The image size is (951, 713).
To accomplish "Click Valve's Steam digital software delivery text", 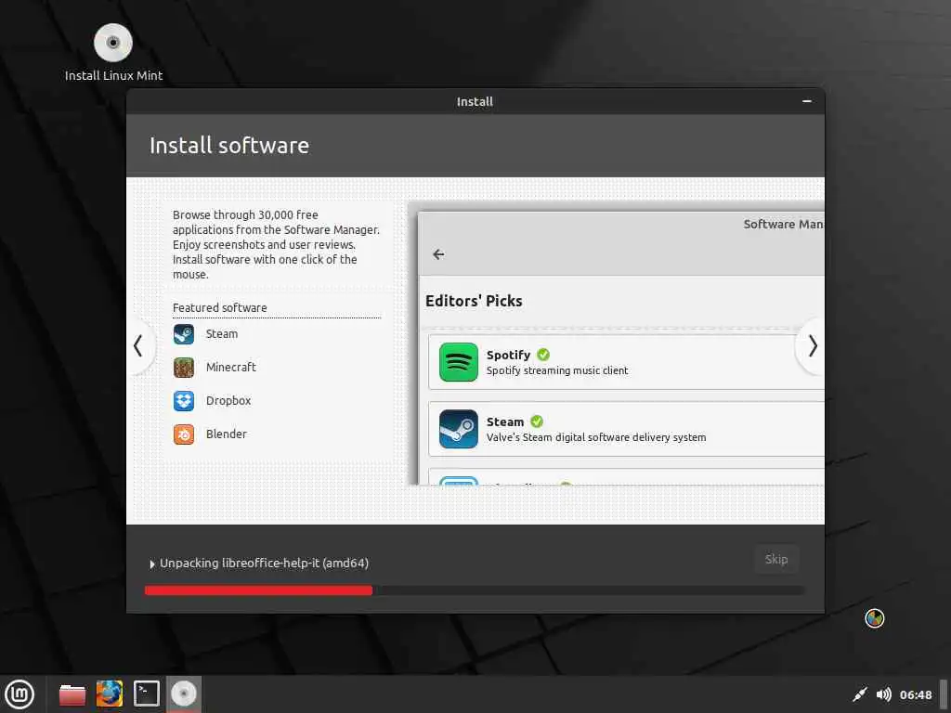I will point(596,437).
